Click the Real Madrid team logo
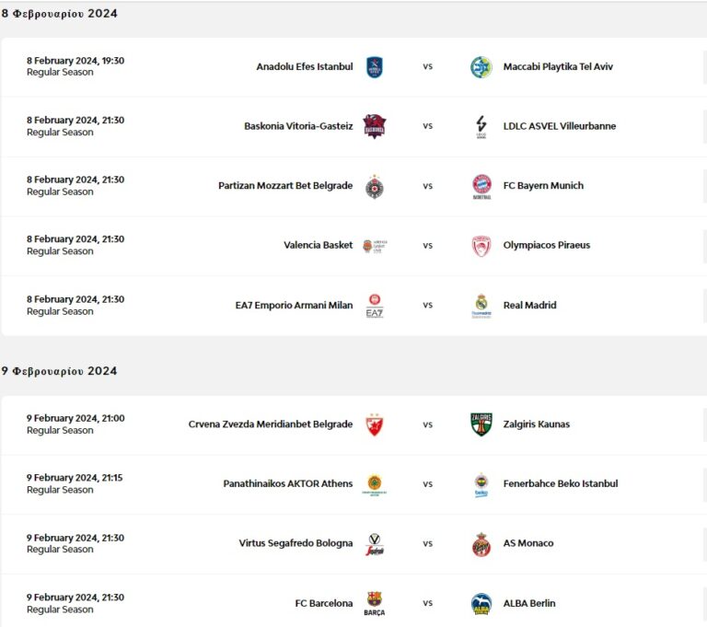The height and width of the screenshot is (627, 707). point(481,306)
